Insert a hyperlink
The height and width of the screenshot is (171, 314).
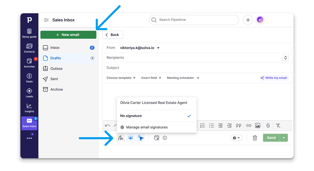(x=249, y=126)
